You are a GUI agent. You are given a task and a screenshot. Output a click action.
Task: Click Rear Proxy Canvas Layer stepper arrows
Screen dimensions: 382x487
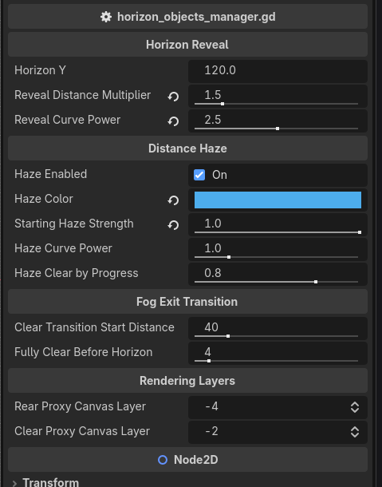[x=355, y=407]
